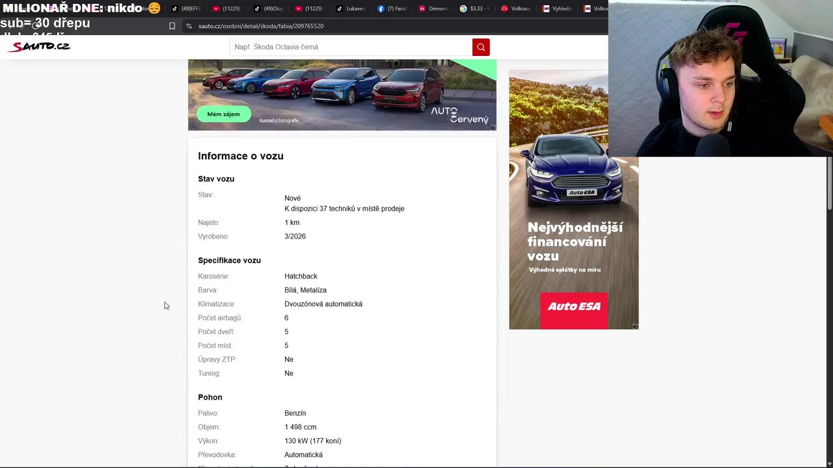Switch to the Google $3.33 tab

(x=474, y=8)
